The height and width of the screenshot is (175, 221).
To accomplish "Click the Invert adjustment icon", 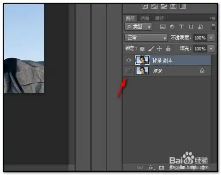I will 145,6.
